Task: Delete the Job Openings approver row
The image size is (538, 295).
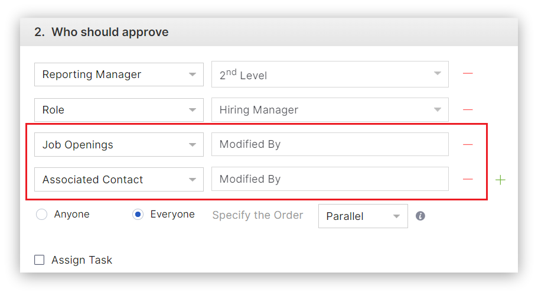Action: click(468, 144)
